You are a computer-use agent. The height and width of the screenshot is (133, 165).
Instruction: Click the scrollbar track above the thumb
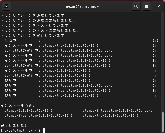(x=163, y=63)
